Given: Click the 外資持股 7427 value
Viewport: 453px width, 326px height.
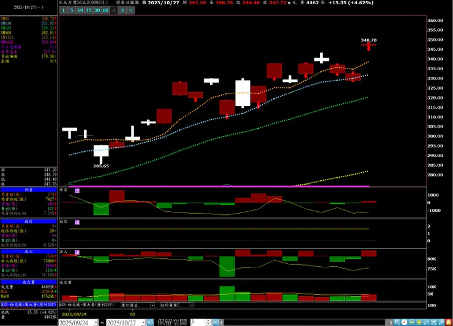Looking at the screenshot, I should tap(51, 199).
